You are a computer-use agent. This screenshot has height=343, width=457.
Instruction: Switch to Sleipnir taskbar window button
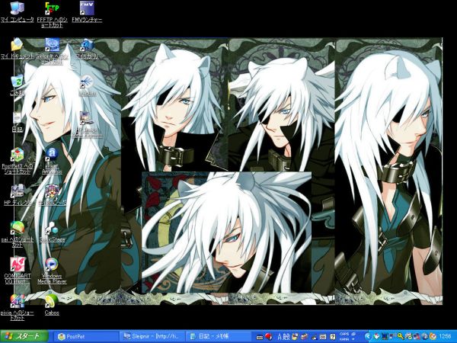coord(152,337)
